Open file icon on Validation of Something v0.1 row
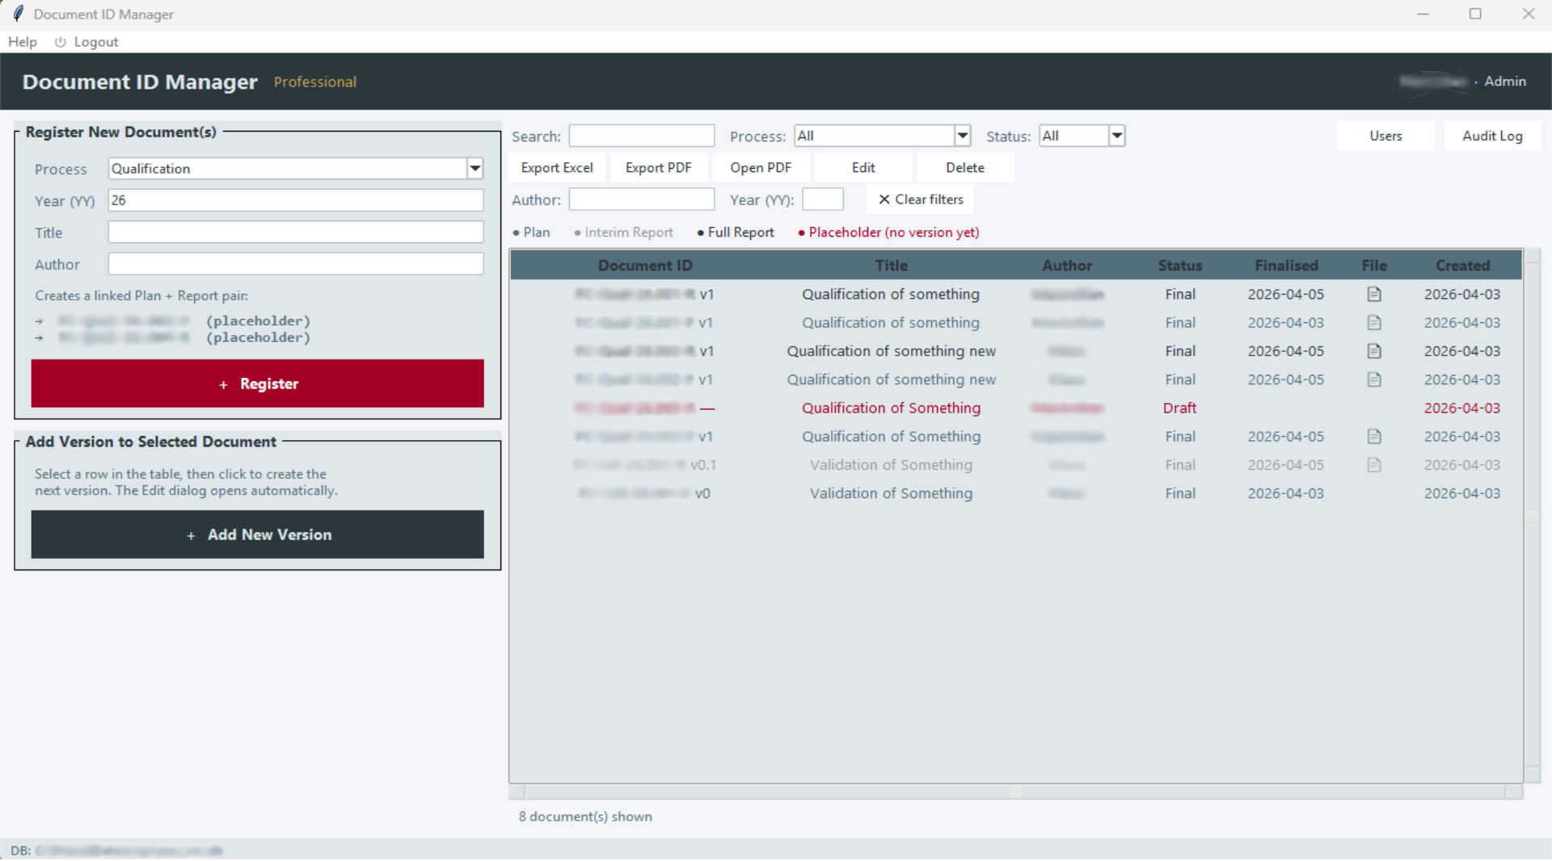This screenshot has width=1552, height=861. [1374, 464]
